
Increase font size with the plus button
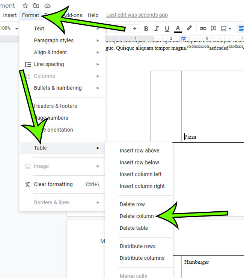(x=135, y=28)
